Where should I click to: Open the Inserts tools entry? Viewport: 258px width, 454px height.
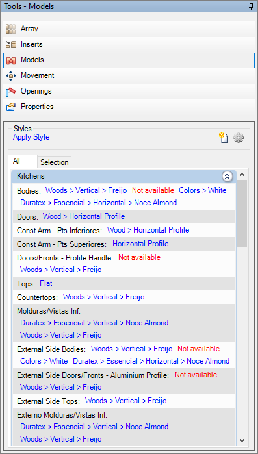129,45
